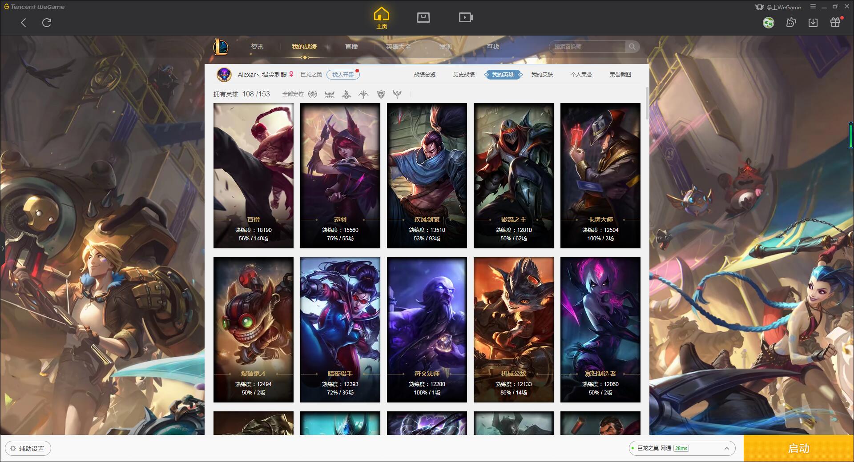Open the video live icon in top bar
The image size is (854, 462).
tap(466, 17)
